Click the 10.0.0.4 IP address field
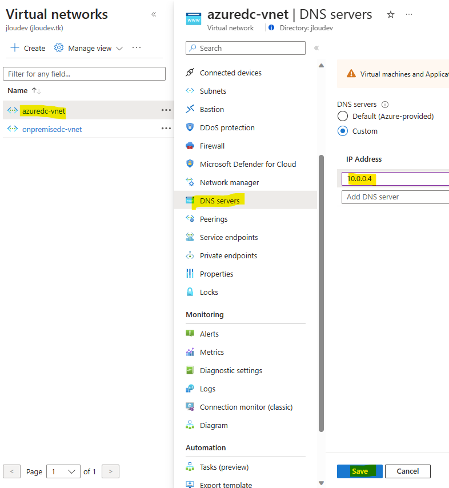This screenshot has width=449, height=488. 395,179
